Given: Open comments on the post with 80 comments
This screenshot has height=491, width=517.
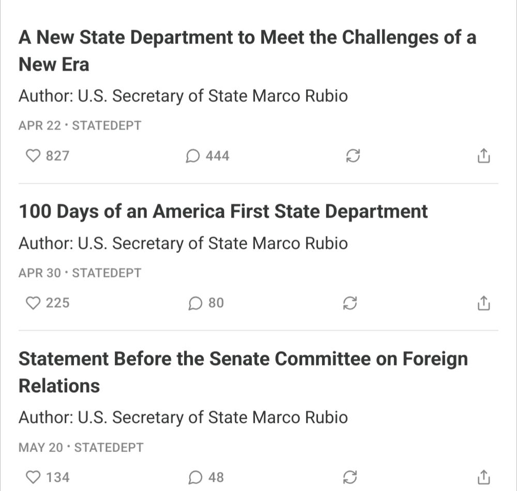Looking at the screenshot, I should [206, 303].
